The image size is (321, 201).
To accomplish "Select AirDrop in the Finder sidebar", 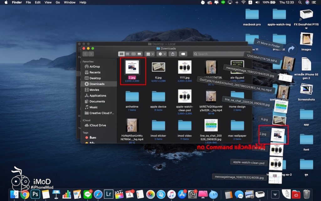I will click(x=95, y=67).
